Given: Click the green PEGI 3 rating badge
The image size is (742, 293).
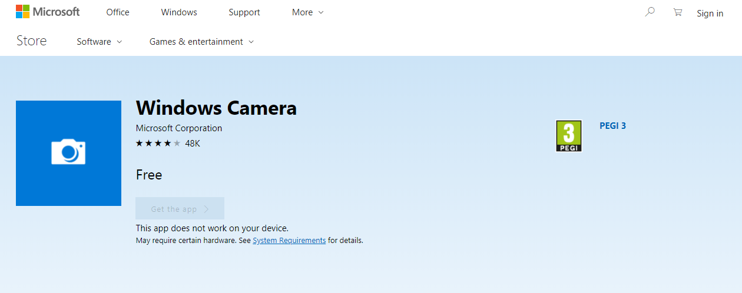Looking at the screenshot, I should tap(569, 136).
